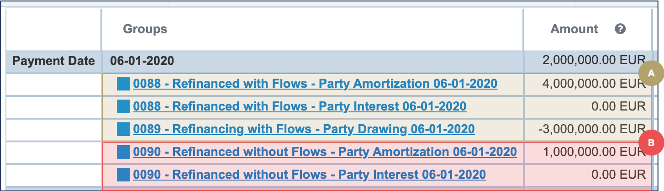Click the blue square icon beside 0090 Party Interest
Viewport: 664px width, 191px height.
[123, 175]
